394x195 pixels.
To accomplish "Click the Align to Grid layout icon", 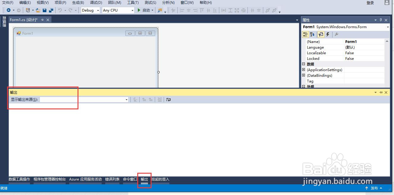I will click(173, 10).
